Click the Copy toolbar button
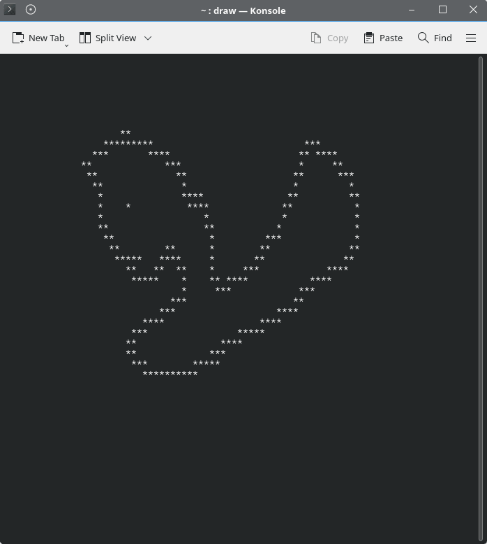 pyautogui.click(x=329, y=38)
